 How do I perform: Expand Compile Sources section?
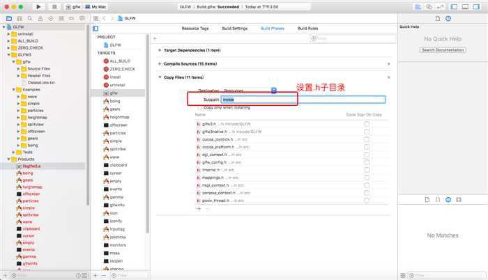(160, 64)
